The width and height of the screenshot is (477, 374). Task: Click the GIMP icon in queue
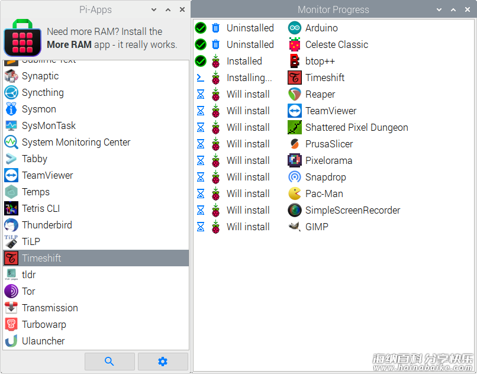pos(295,227)
